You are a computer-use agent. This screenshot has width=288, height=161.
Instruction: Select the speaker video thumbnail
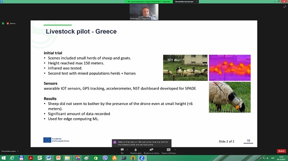pos(144,12)
